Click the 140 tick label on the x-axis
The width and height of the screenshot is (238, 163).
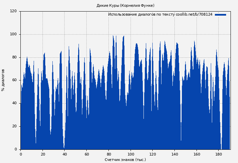(x=175, y=154)
